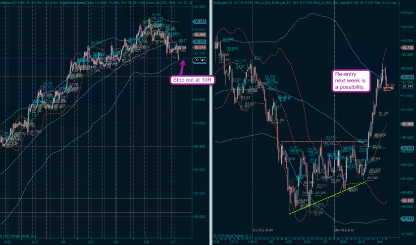Click the 89.000 label on left price axis
416x245 pixels.
[x=200, y=216]
